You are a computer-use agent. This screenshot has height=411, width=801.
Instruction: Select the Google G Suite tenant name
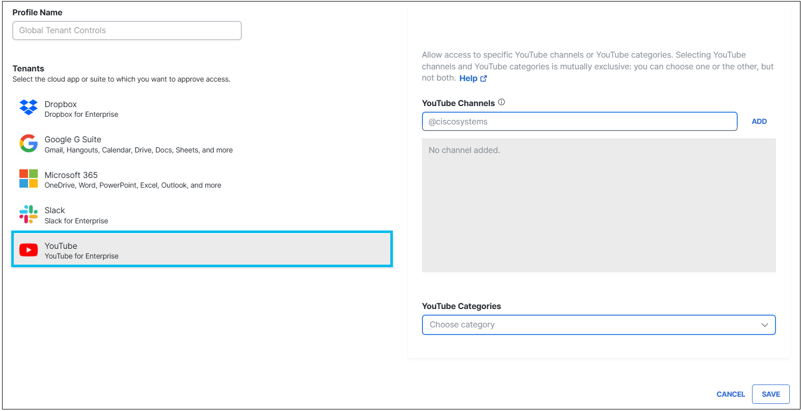click(x=73, y=139)
